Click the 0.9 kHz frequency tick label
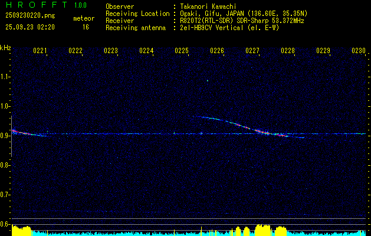 coord(5,136)
